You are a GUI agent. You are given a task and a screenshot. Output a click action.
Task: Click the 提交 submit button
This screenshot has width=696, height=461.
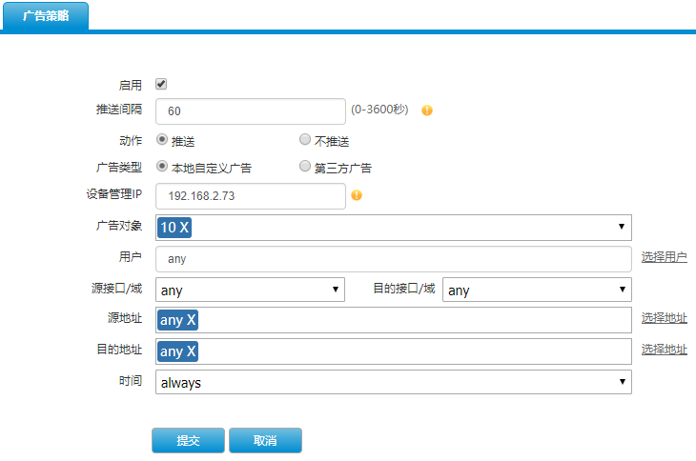(188, 440)
